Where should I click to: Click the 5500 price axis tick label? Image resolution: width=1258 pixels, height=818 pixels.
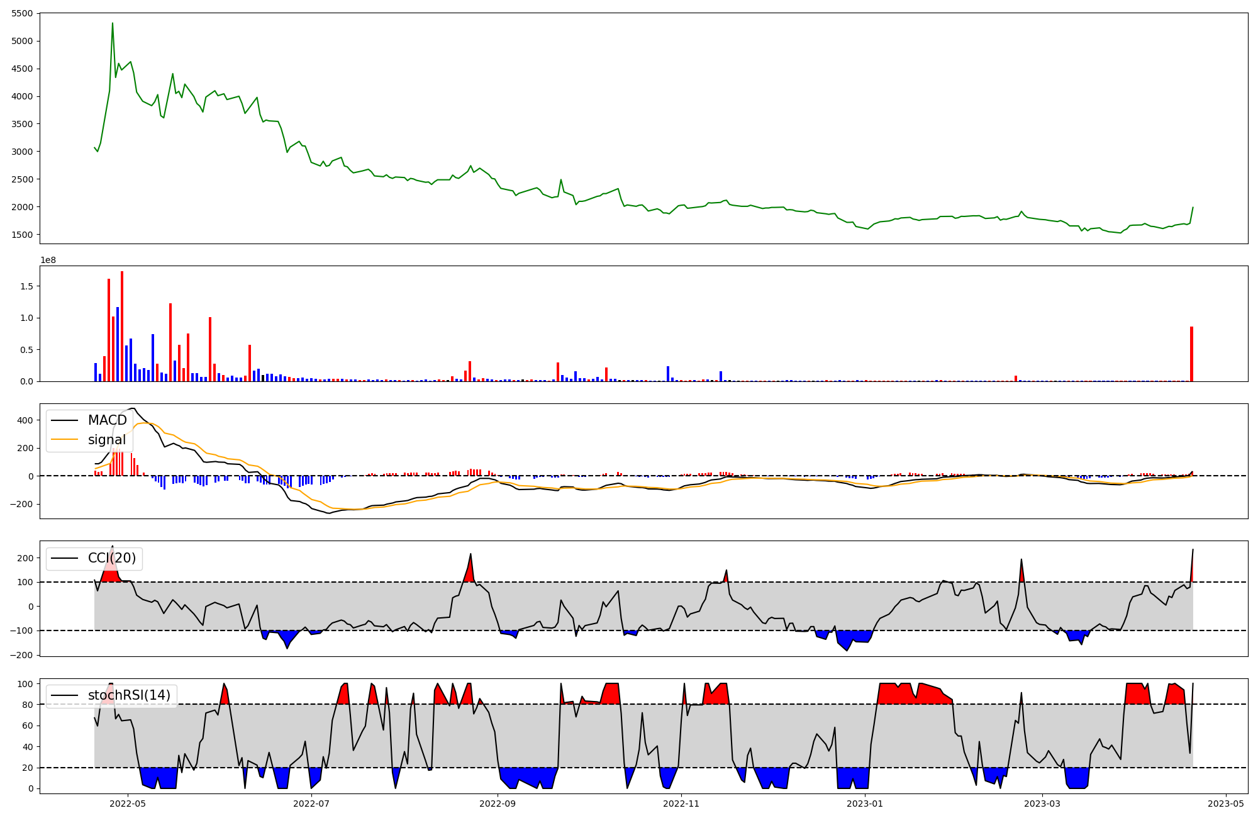click(x=23, y=14)
